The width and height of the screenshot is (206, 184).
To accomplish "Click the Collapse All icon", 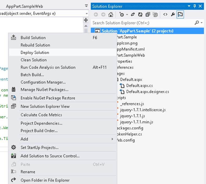I will pyautogui.click(x=148, y=15).
